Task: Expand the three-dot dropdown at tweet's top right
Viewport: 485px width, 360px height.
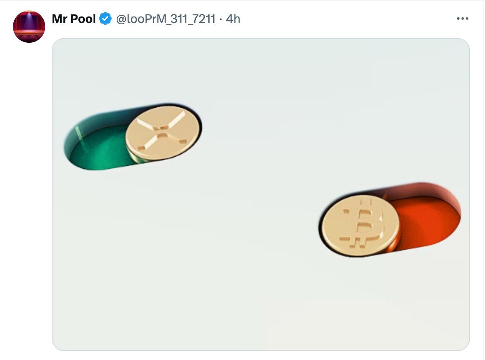Action: 462,19
